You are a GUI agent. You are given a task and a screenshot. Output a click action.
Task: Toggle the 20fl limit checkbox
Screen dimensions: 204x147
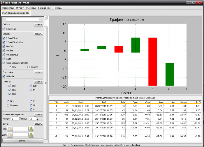coord(10,94)
